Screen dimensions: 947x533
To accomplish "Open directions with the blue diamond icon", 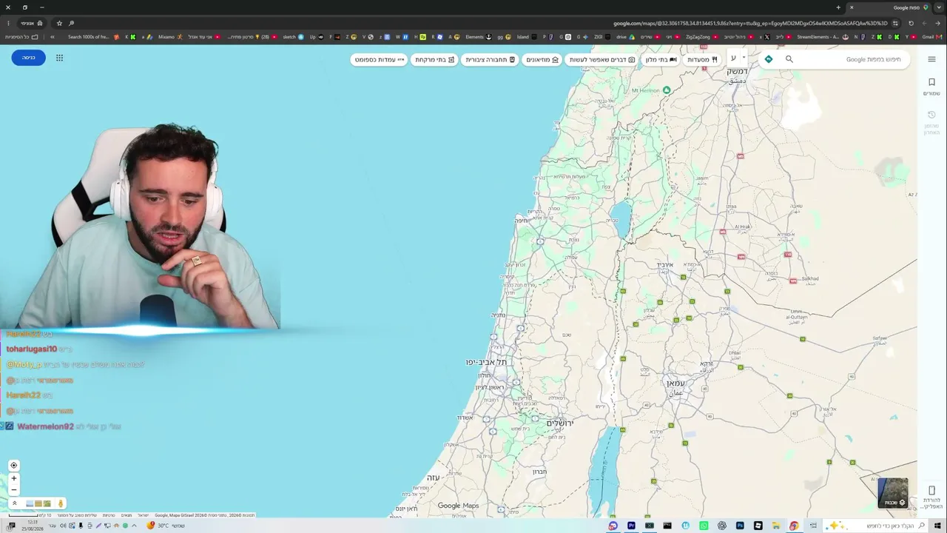I will coord(769,59).
